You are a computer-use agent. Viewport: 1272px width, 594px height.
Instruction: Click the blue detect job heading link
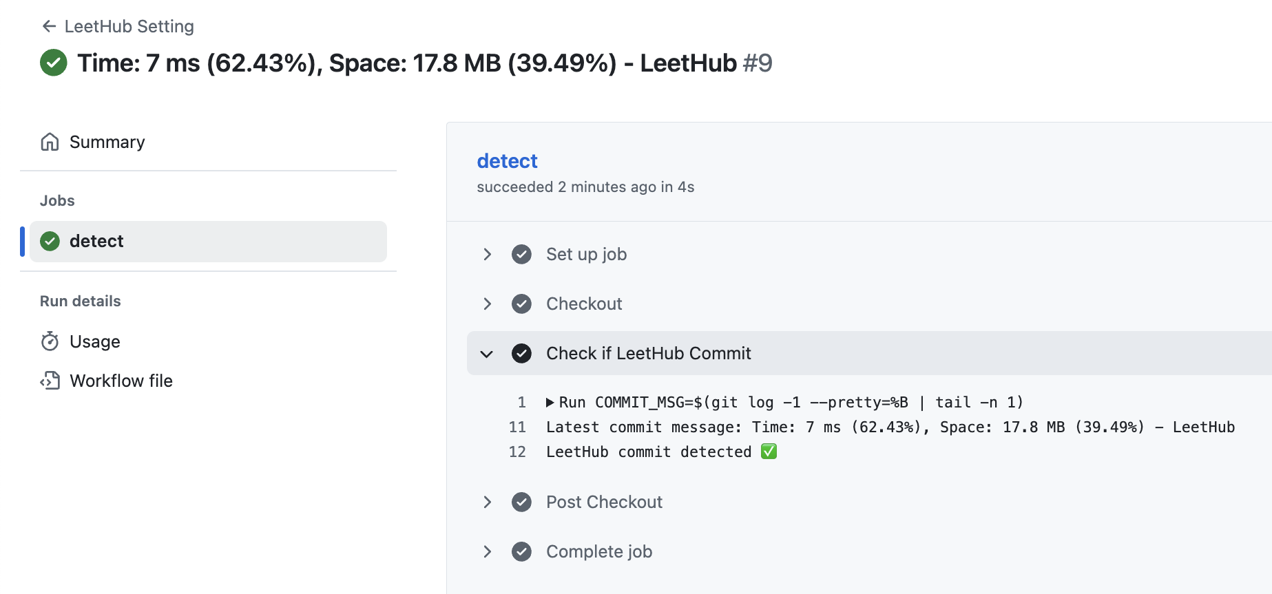click(507, 161)
